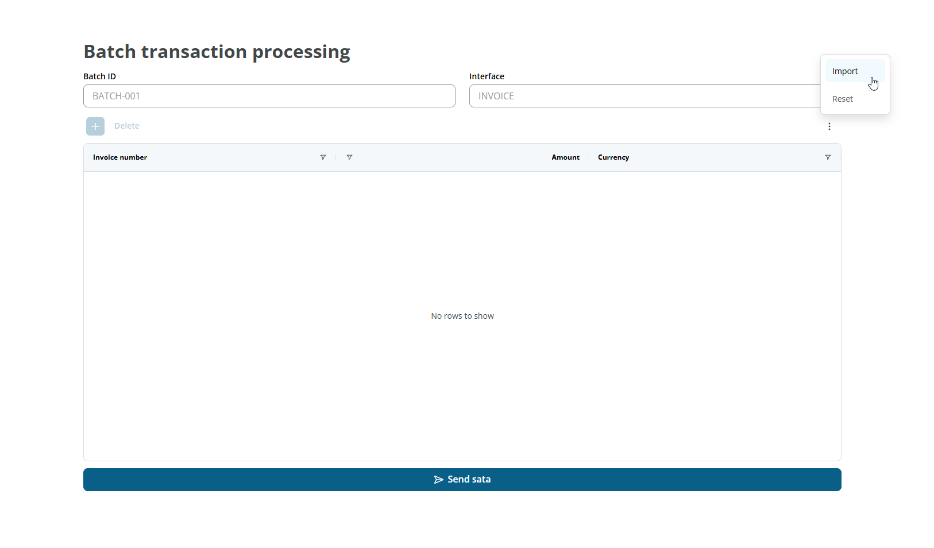This screenshot has height=548, width=934.
Task: Sort by the Amount column header
Action: click(x=565, y=157)
